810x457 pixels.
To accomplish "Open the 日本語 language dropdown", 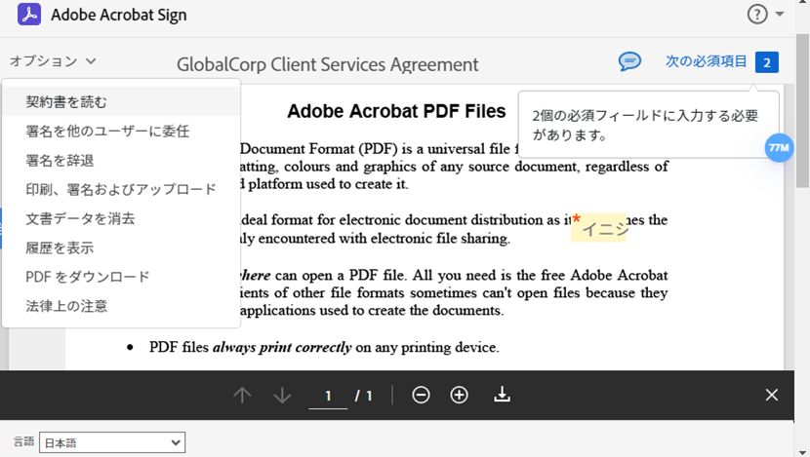I will coord(112,442).
